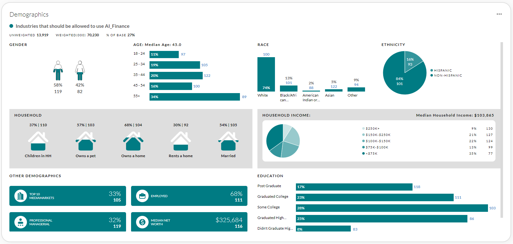Screen dimensions: 513x244
Task: Click the male gender figure icon
Action: coord(58,71)
